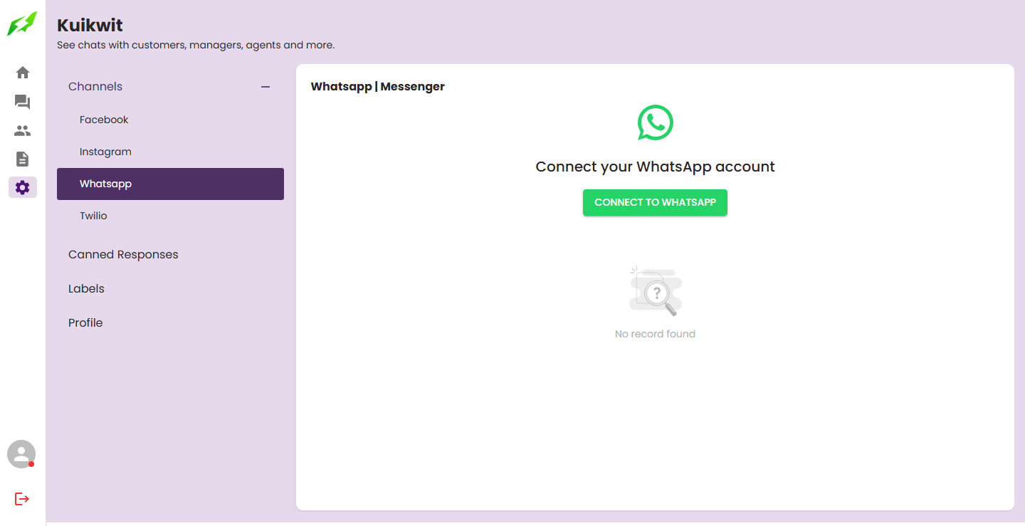Screen dimensions: 1025x526
Task: Click the Kuikwit lightning logo
Action: click(22, 24)
